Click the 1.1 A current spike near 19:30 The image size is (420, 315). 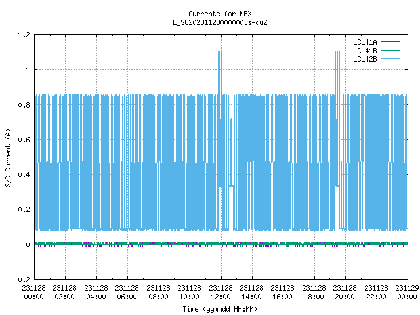(337, 72)
